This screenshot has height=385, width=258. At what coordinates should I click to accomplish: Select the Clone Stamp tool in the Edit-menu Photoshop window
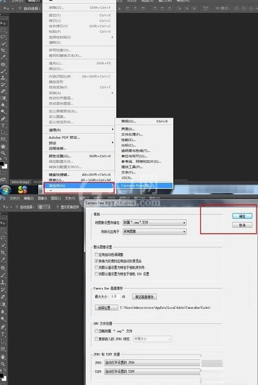tap(3, 78)
